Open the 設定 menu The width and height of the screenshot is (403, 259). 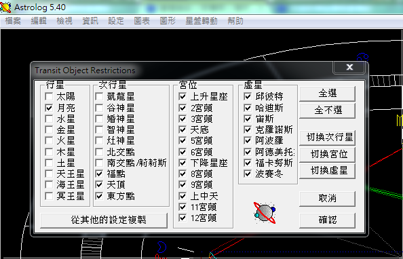point(116,21)
